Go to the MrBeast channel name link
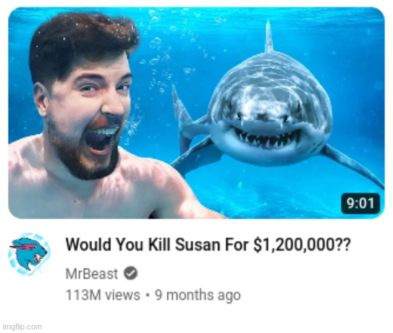Screen dimensions: 393x333 click(91, 274)
